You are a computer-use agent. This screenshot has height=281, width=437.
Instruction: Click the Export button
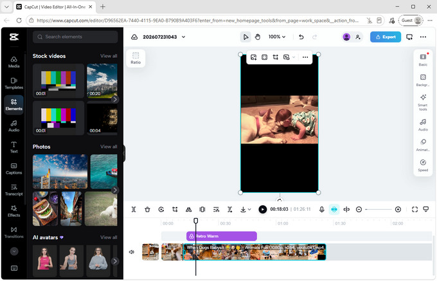tap(386, 37)
